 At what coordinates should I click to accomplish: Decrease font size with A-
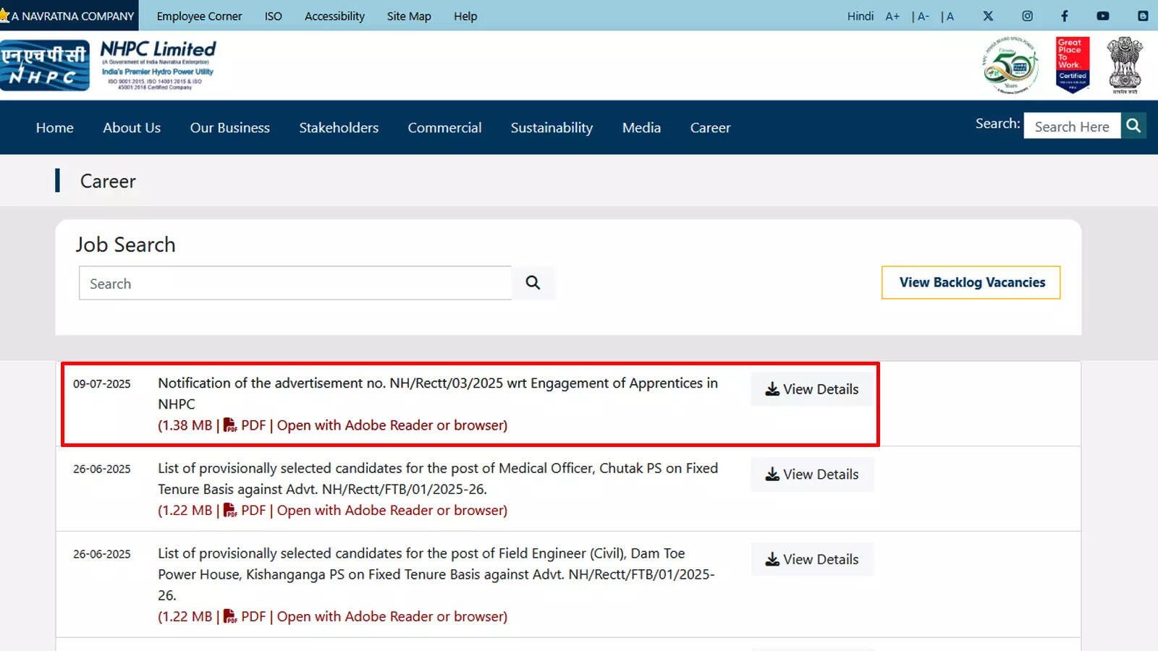pyautogui.click(x=923, y=16)
